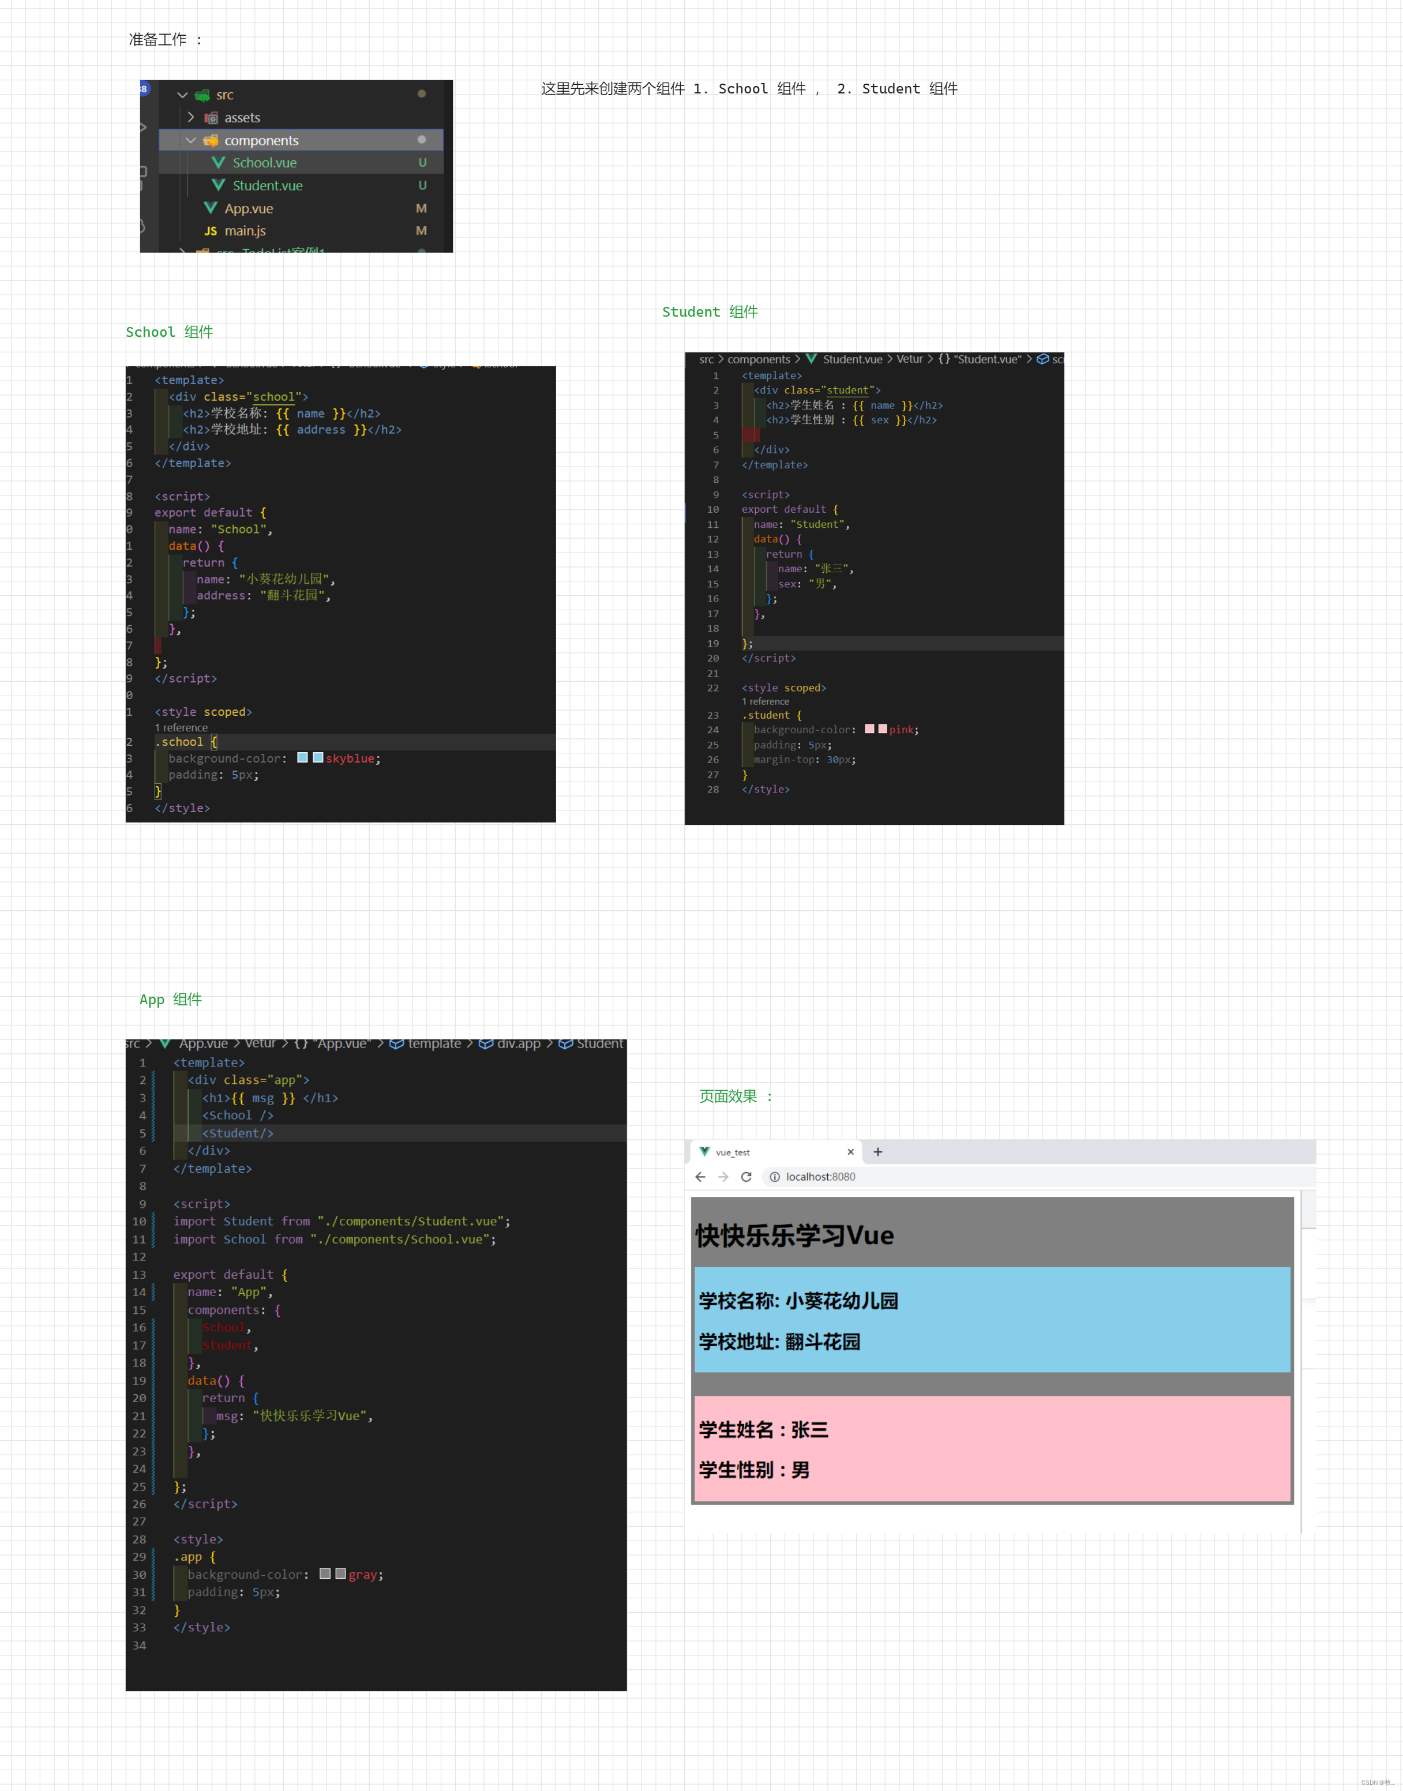Viewport: 1403px width, 1791px height.
Task: Select the vue_test browser tab
Action: point(776,1152)
